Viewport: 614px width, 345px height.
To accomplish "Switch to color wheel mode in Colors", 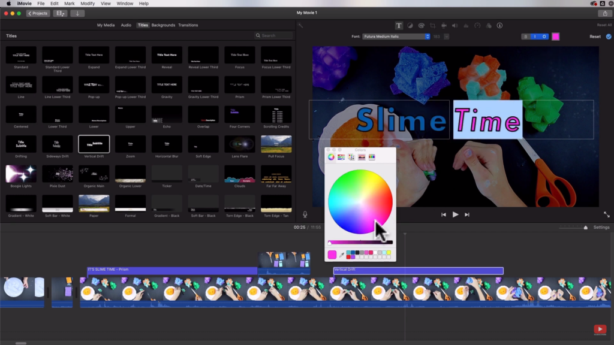I will point(331,157).
